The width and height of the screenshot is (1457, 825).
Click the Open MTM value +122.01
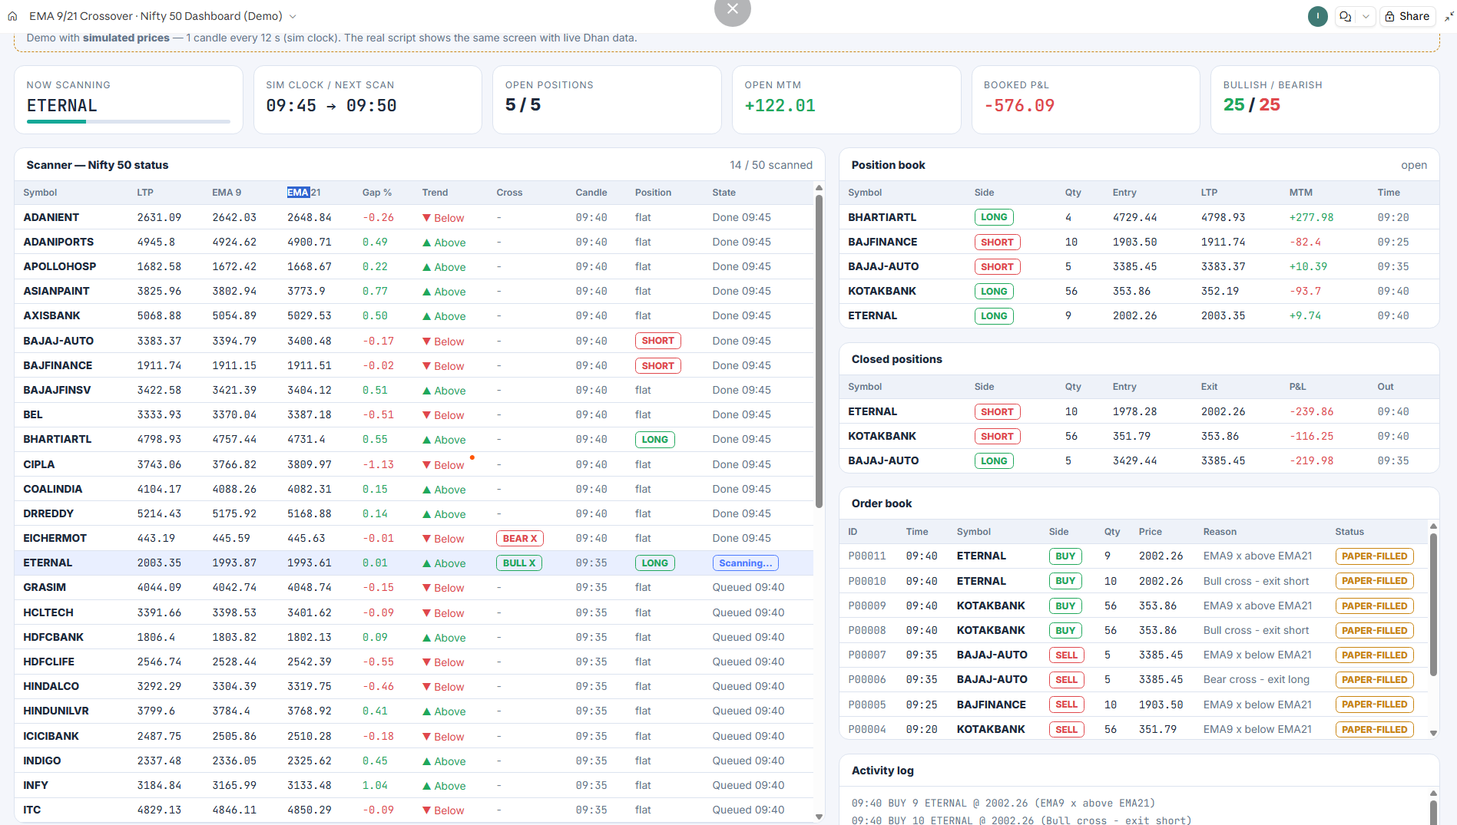780,106
